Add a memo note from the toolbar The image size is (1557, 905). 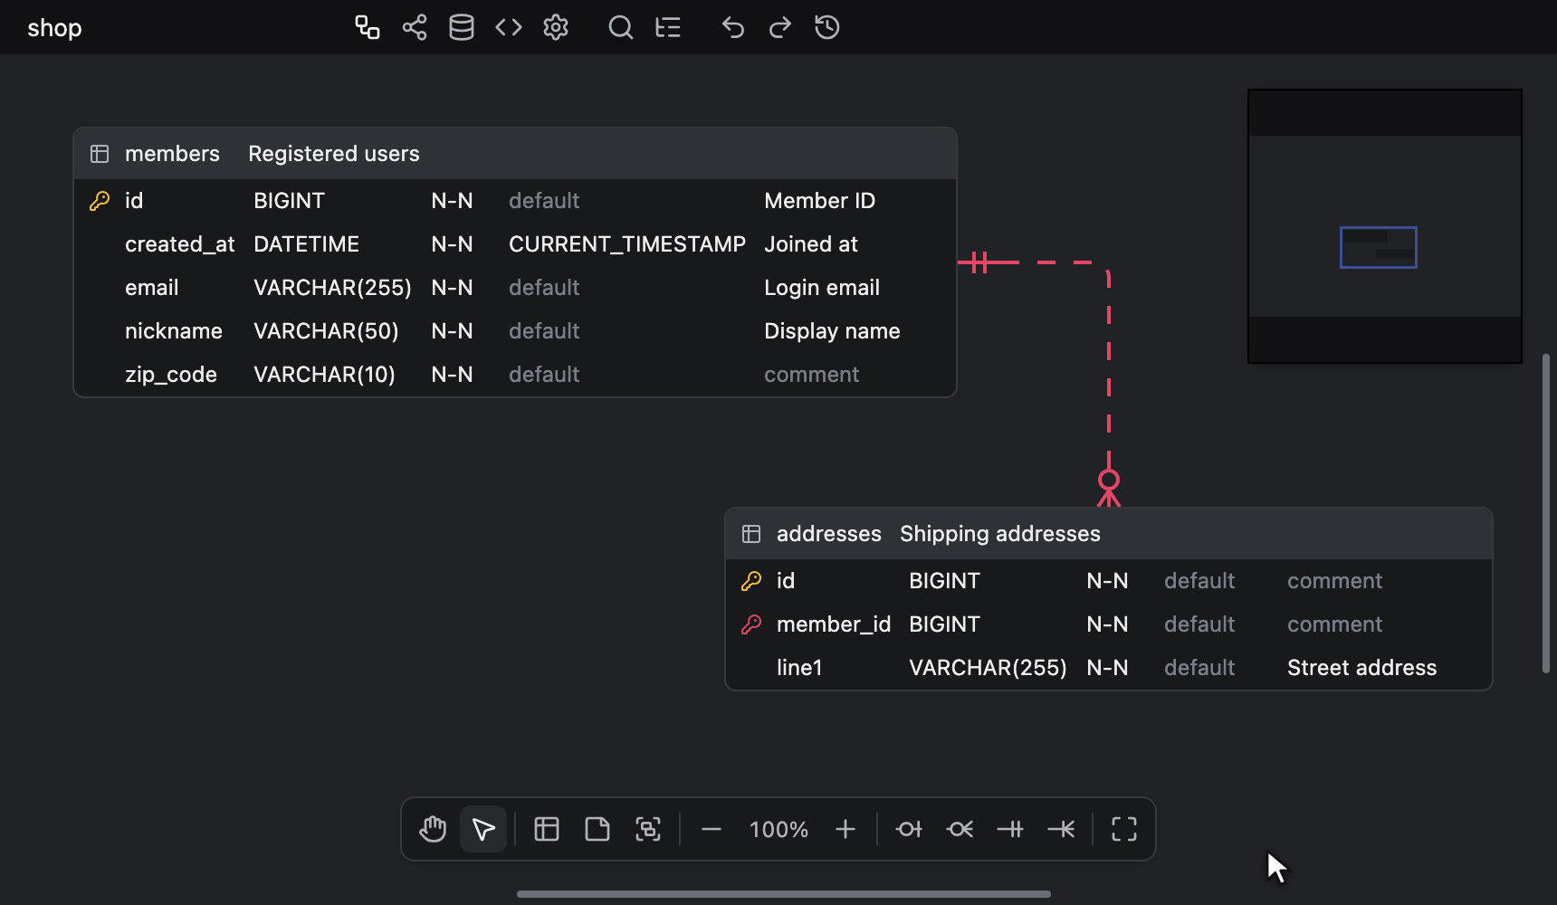coord(597,829)
